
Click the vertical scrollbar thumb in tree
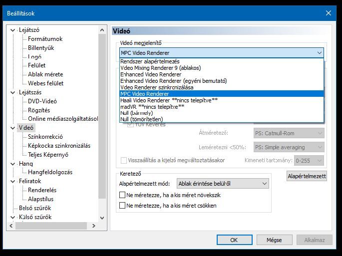tap(102, 116)
